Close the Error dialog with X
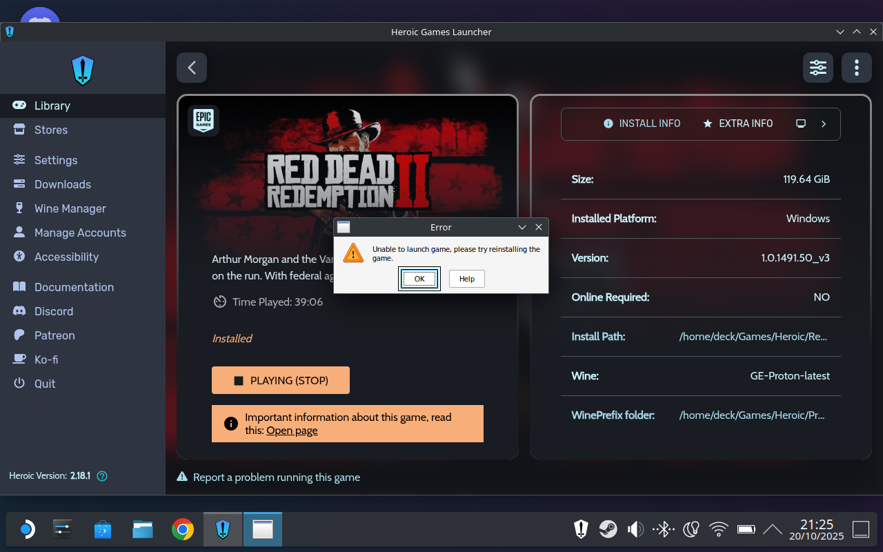The width and height of the screenshot is (883, 552). point(539,227)
